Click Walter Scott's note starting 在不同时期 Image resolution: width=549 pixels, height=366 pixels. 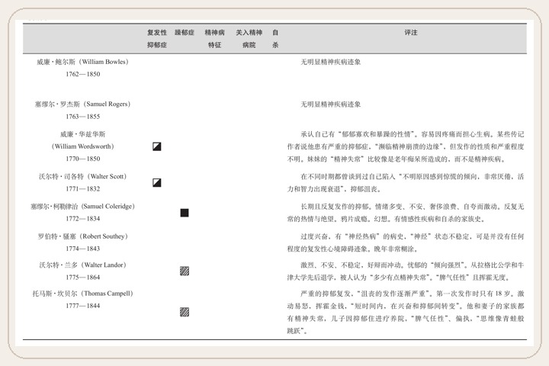[x=406, y=183]
